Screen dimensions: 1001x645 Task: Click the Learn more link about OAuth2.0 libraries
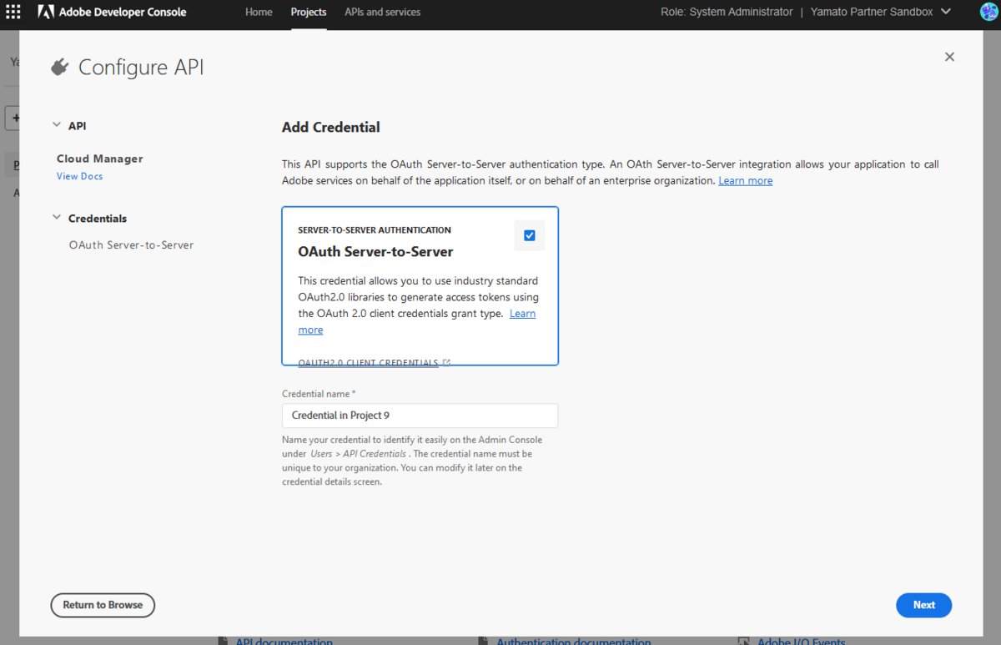point(521,313)
